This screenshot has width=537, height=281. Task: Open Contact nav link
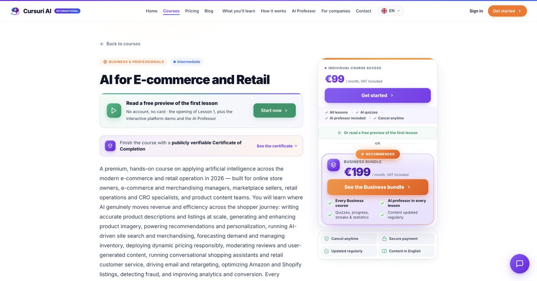[363, 11]
